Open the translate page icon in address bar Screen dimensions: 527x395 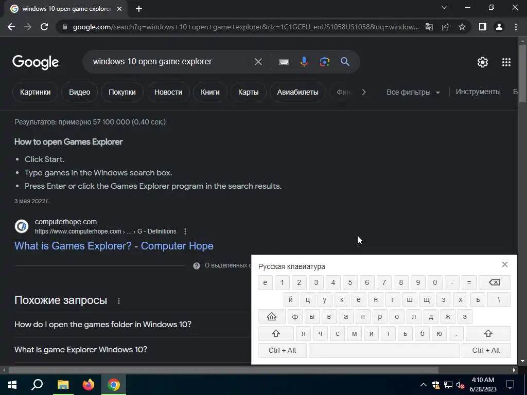[429, 27]
